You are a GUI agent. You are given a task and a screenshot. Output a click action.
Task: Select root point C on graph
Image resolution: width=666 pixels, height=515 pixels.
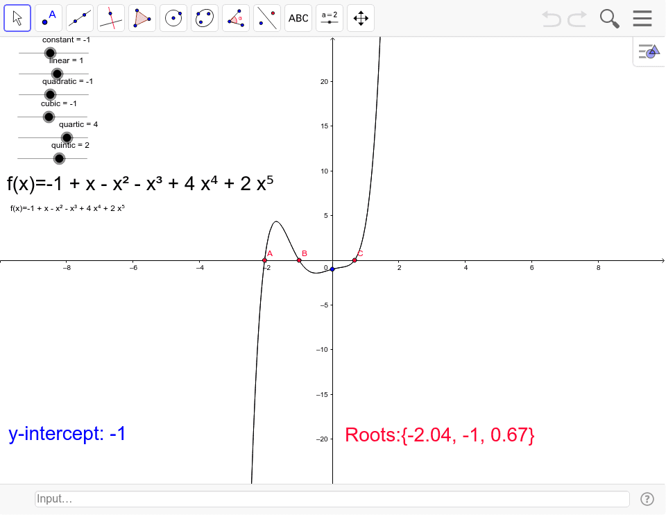tap(355, 260)
